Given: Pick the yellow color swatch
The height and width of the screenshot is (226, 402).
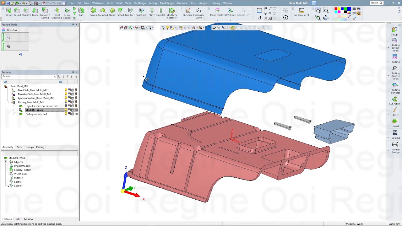Looking at the screenshot, I should click(x=339, y=9).
